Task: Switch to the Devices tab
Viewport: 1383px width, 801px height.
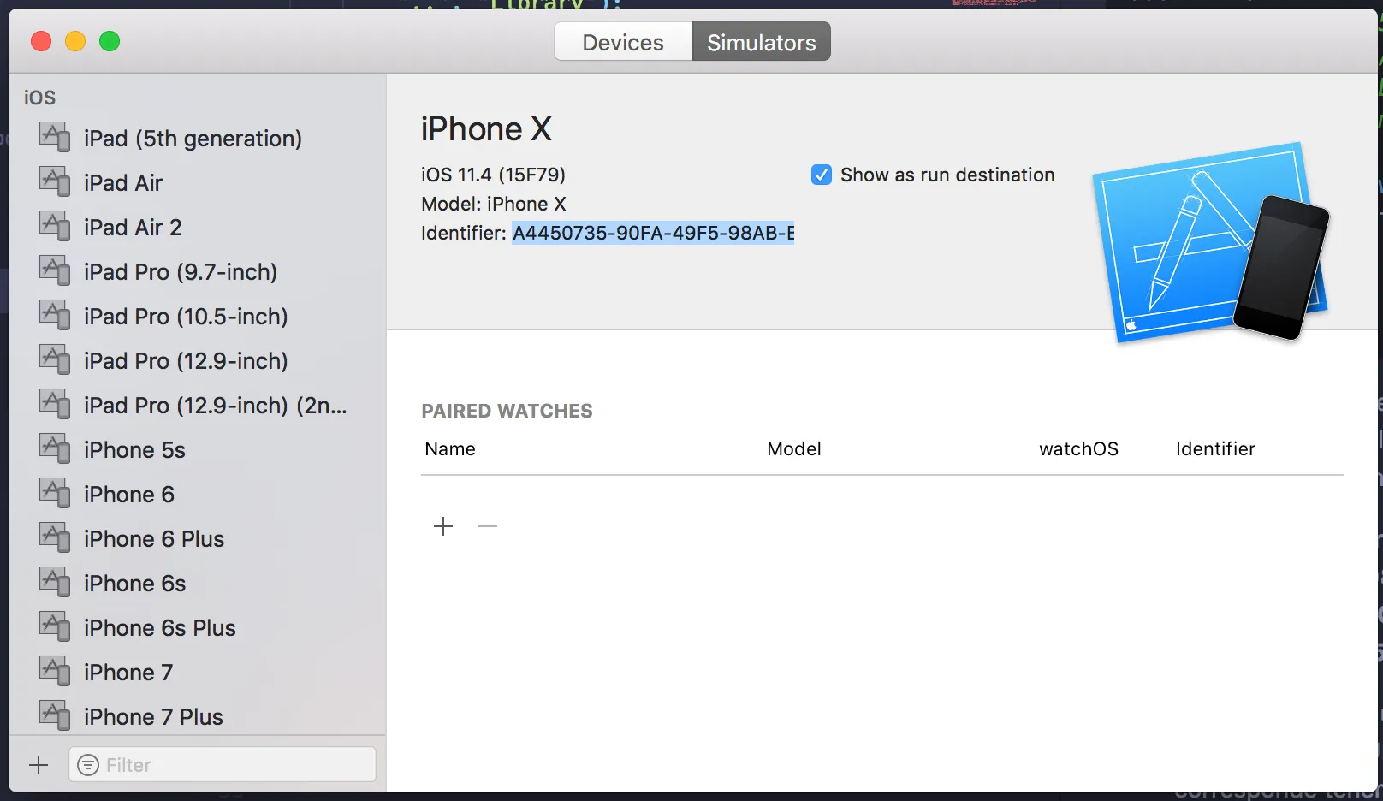Action: 623,42
